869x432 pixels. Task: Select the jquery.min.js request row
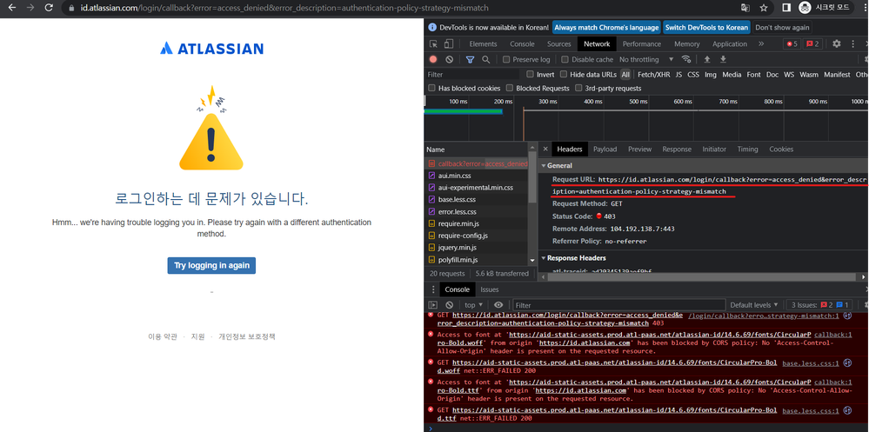pos(478,247)
